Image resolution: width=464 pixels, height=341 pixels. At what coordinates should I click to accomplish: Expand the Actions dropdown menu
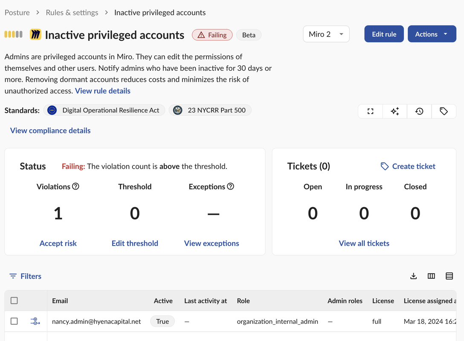click(x=432, y=34)
